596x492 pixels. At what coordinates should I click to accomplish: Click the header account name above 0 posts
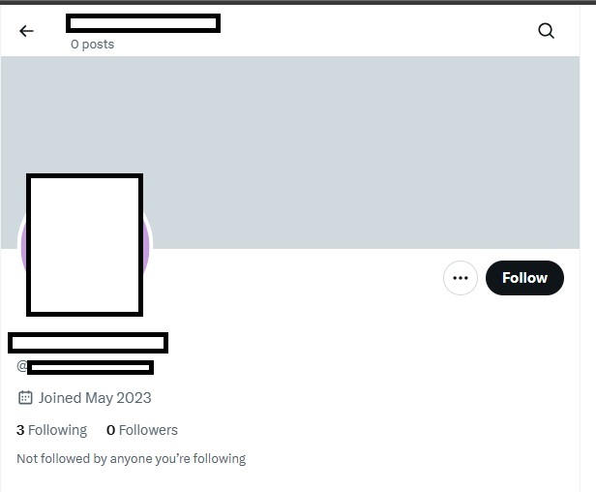pos(143,23)
